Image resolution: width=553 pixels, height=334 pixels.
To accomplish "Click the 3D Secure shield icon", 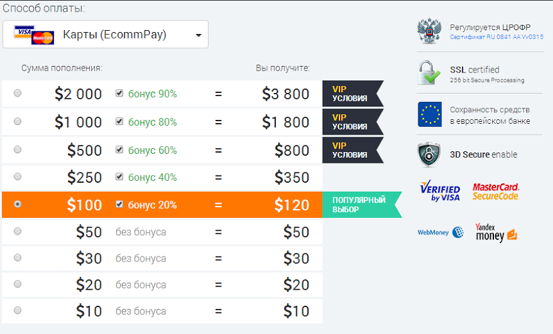I will point(429,154).
